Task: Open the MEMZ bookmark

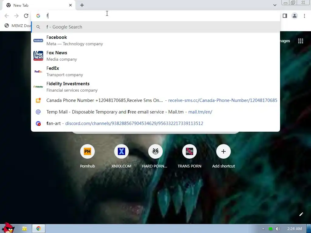Action: click(x=18, y=25)
